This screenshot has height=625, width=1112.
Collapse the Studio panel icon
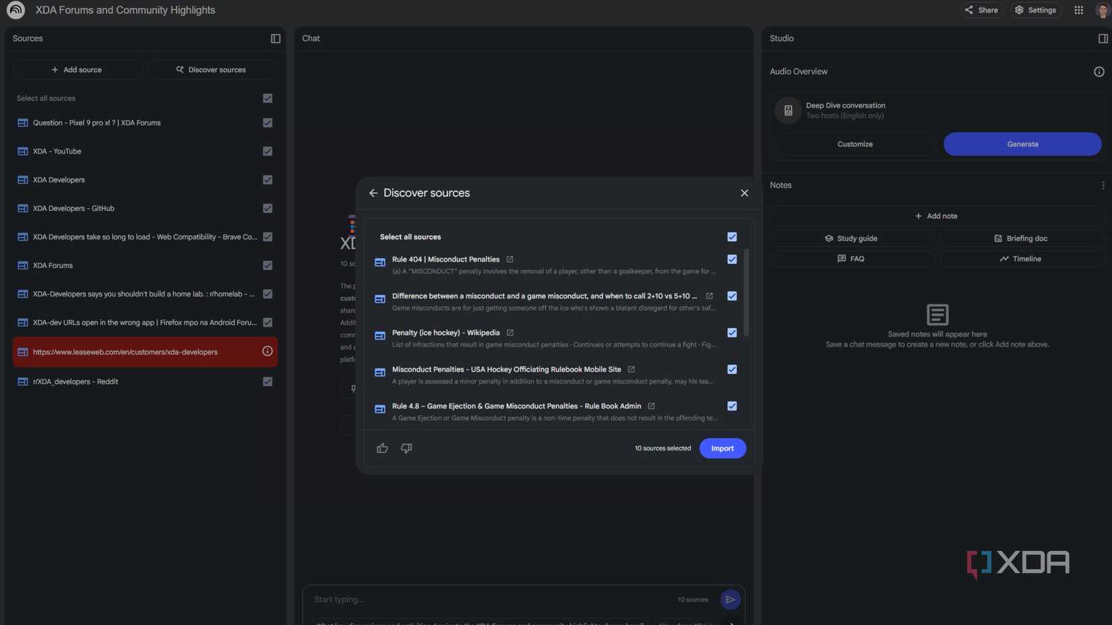1103,38
